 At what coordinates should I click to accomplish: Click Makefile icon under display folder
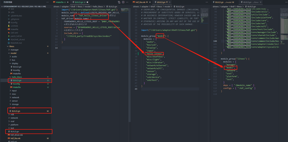(x=11, y=74)
